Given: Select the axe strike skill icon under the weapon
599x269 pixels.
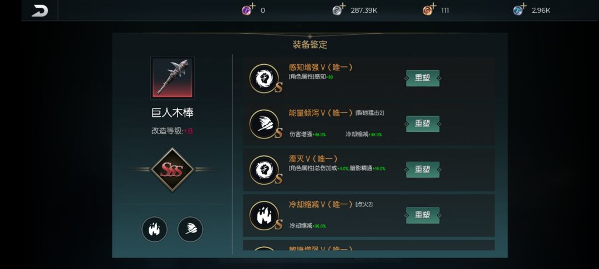Looking at the screenshot, I should [x=190, y=229].
